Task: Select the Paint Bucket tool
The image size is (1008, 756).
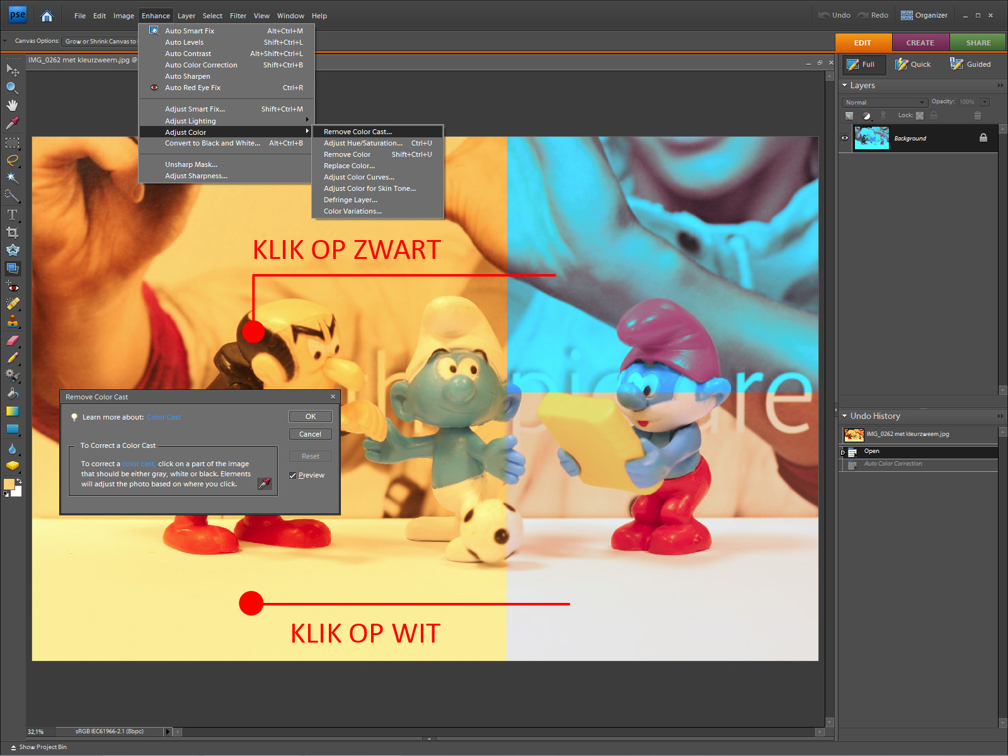Action: coord(12,394)
